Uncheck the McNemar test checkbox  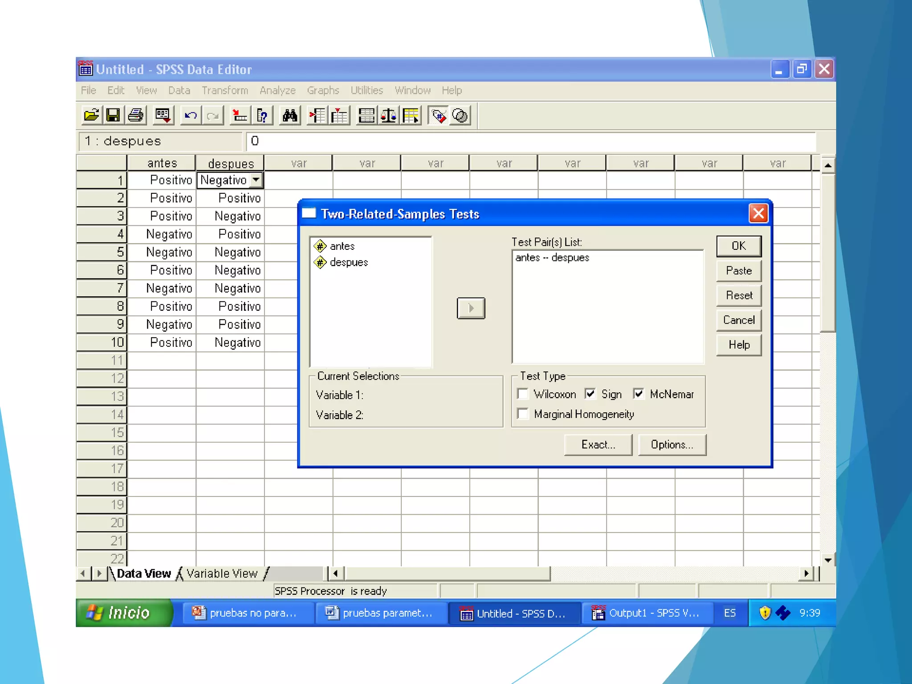tap(639, 394)
